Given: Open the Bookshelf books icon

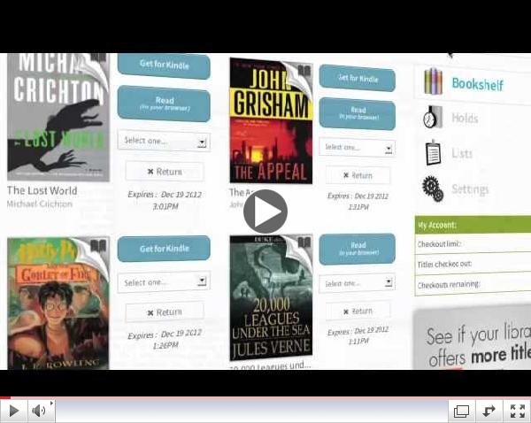Looking at the screenshot, I should pyautogui.click(x=433, y=81).
